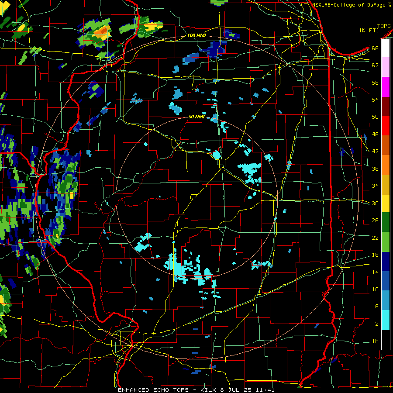Screen dimensions: 393x393
Task: Click the 2 legend value
Action: coord(376,324)
